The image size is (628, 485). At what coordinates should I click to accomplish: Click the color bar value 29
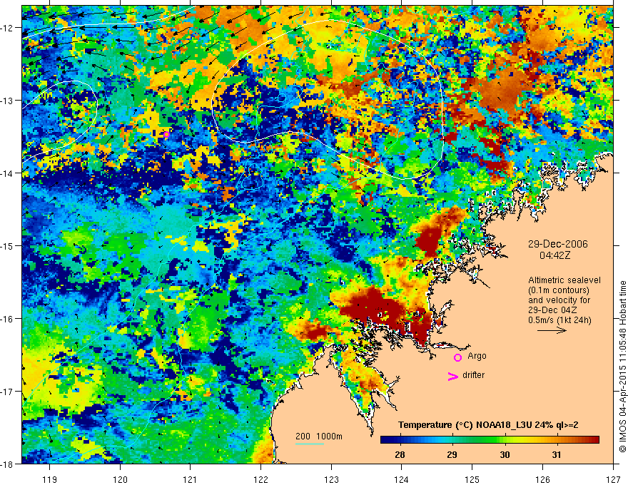[x=452, y=454]
